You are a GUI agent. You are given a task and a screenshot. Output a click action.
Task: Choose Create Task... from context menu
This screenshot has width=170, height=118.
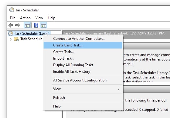[83, 52]
